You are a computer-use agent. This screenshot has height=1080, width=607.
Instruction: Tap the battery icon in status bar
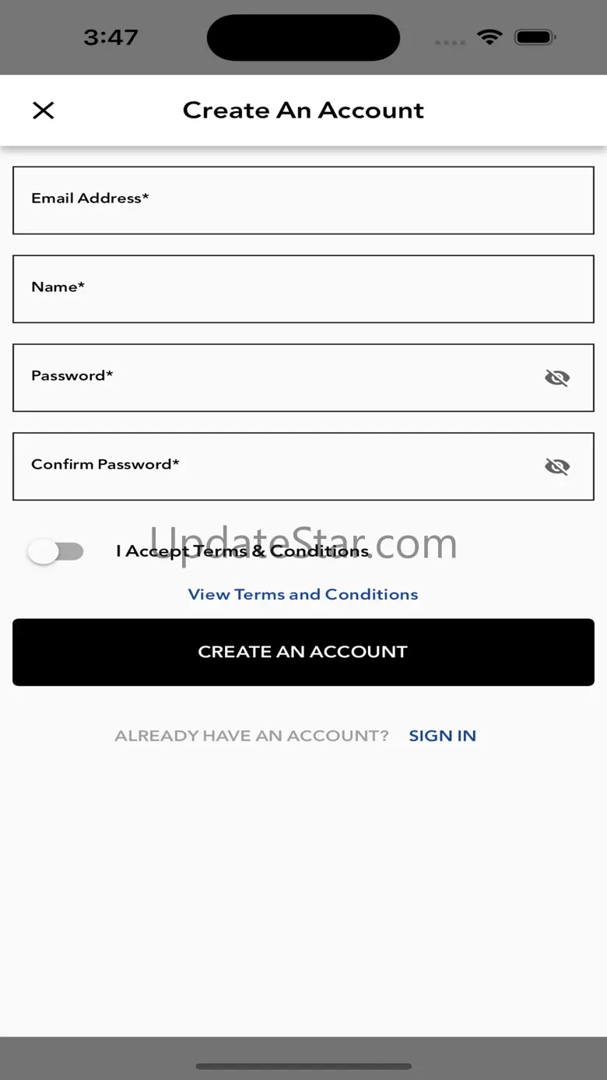pyautogui.click(x=535, y=37)
